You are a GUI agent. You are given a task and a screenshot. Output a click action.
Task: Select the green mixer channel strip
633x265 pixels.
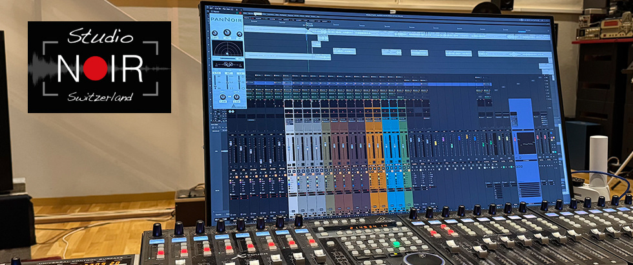[405, 162]
